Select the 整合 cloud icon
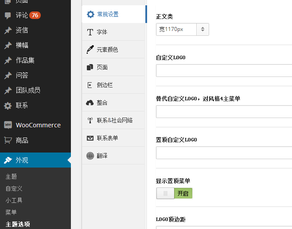292x229 pixels. click(90, 103)
